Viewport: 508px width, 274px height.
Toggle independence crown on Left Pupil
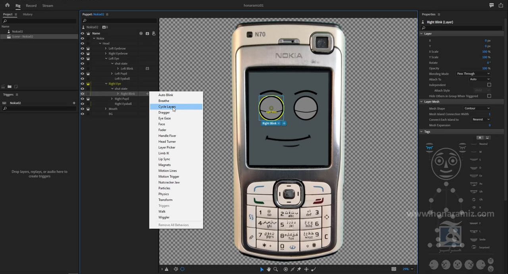tap(88, 73)
